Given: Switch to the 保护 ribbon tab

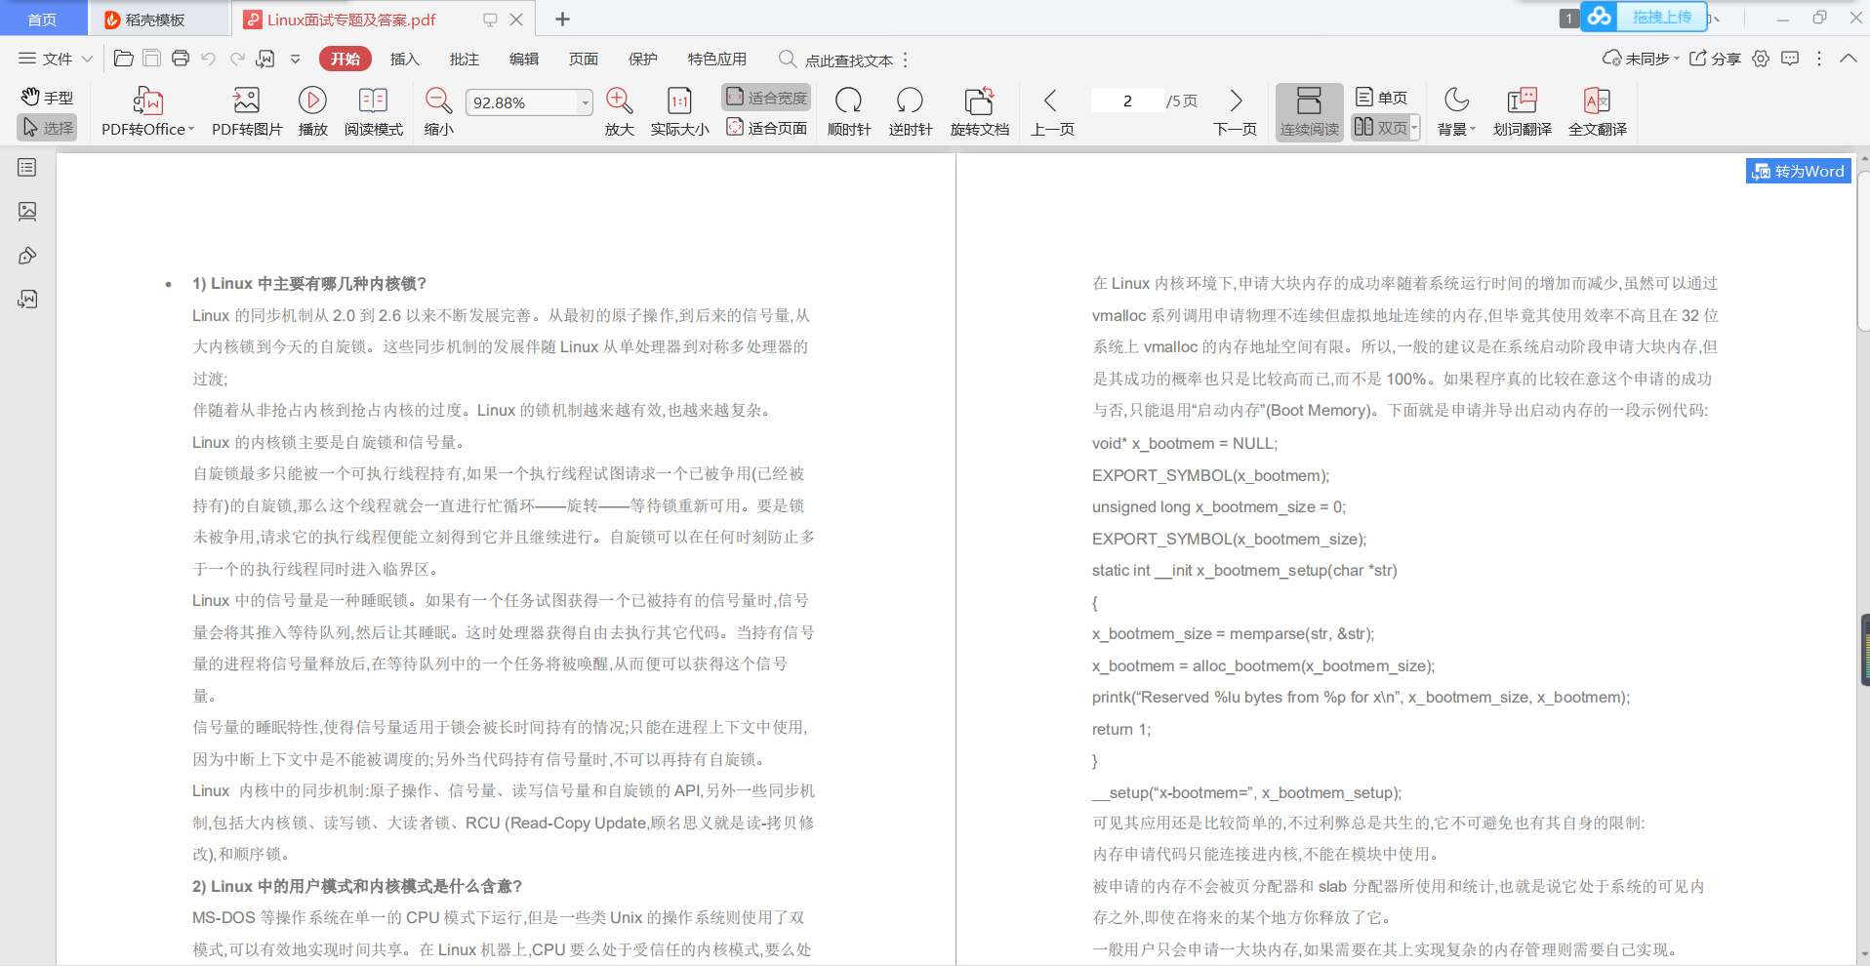Looking at the screenshot, I should (x=643, y=59).
